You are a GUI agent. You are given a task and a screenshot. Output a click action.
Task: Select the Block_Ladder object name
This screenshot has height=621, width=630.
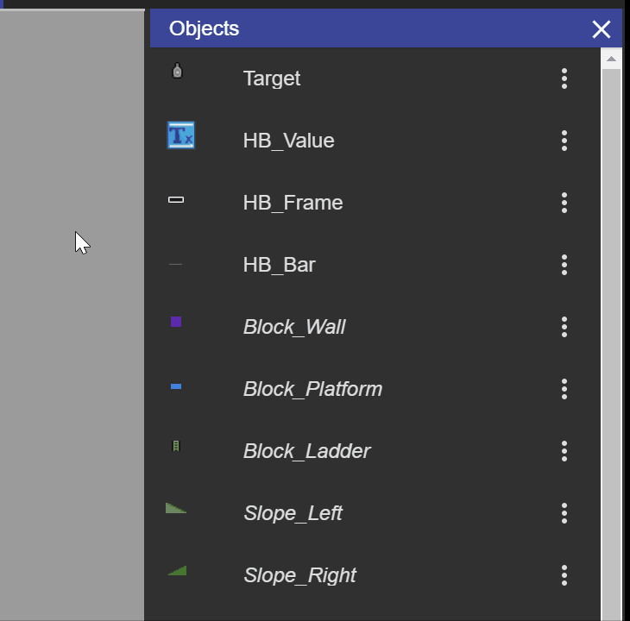[307, 451]
